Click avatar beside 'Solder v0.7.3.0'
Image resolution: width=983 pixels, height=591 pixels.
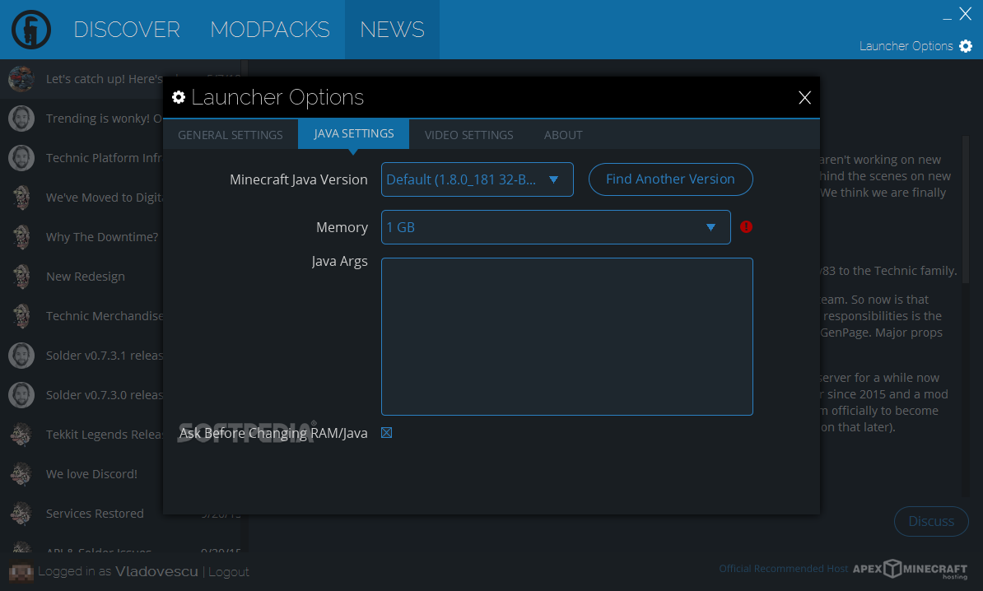pos(21,395)
